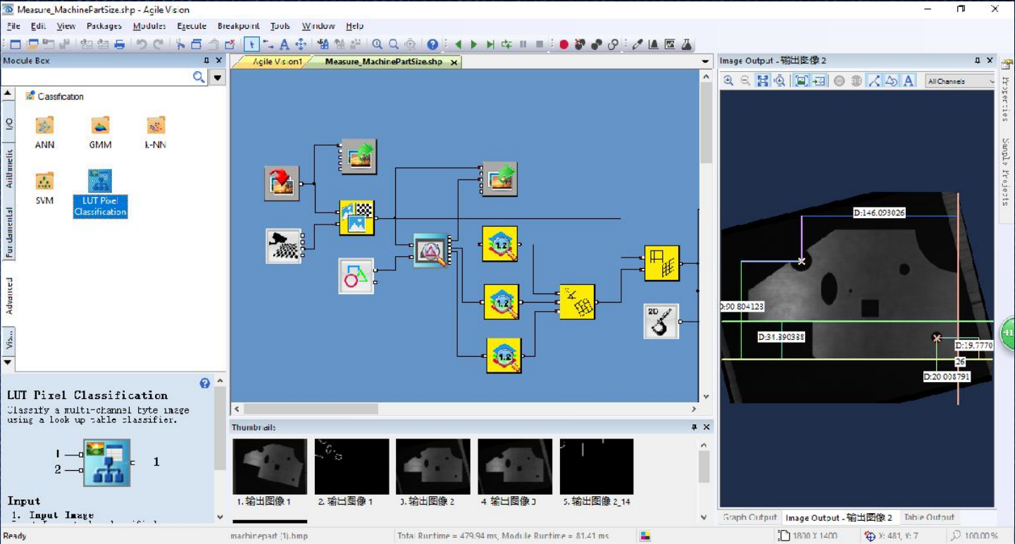
Task: Switch to the Table Output tab
Action: 929,517
